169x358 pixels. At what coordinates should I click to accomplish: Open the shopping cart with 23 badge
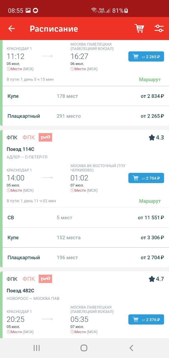click(x=139, y=29)
